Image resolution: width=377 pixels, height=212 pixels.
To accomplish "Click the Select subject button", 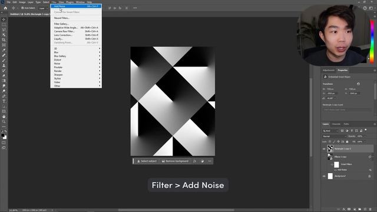I will point(147,161).
